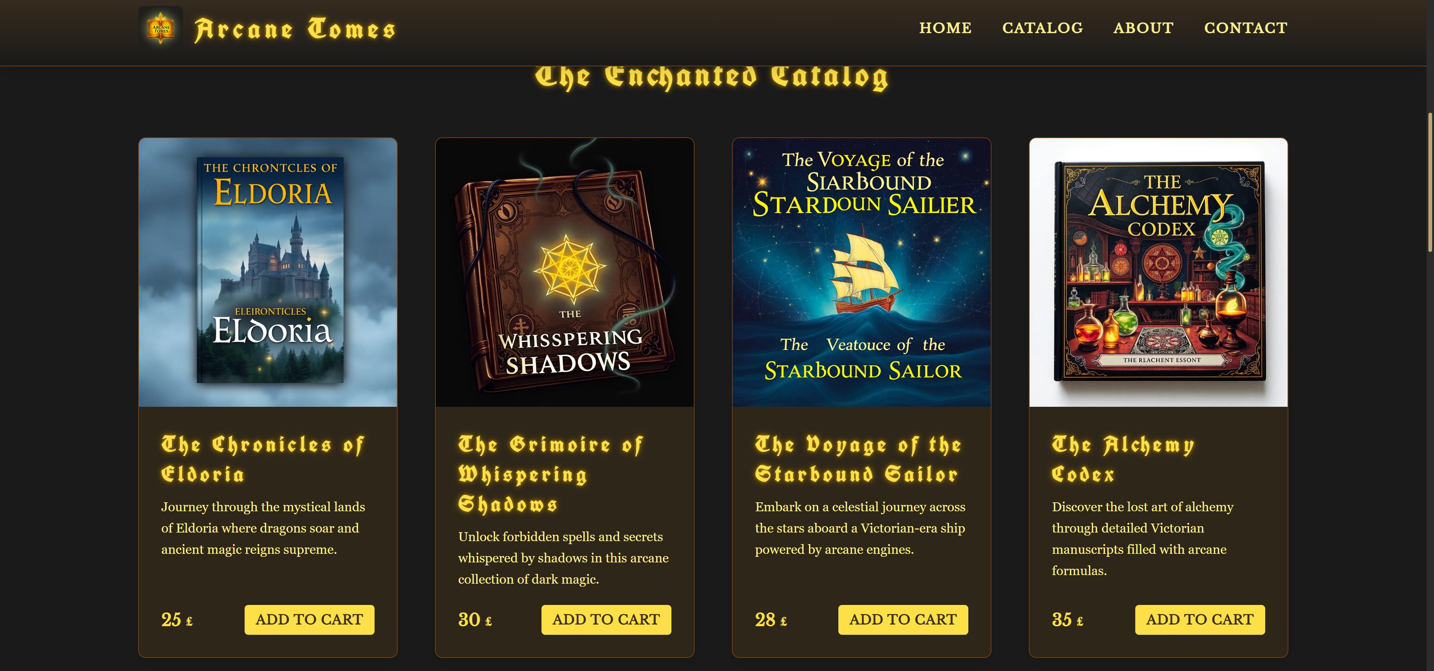
Task: Navigate to the Contact page
Action: pos(1246,28)
